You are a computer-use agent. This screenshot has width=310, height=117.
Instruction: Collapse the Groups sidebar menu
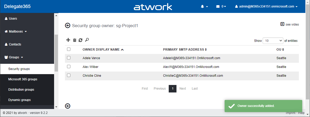click(x=27, y=57)
